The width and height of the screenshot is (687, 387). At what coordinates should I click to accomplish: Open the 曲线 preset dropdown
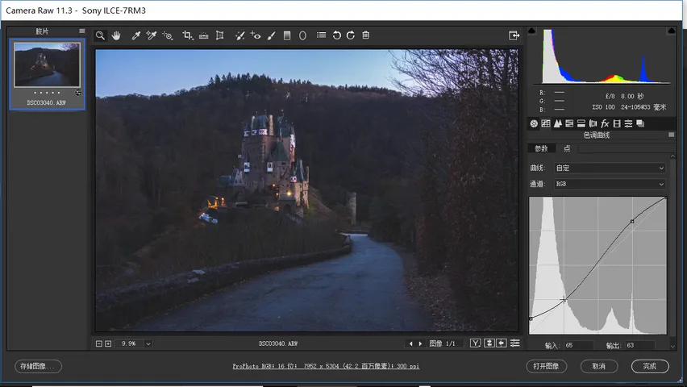click(610, 168)
